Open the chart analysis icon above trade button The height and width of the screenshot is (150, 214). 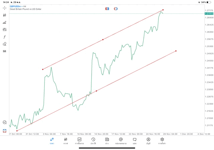click(x=5, y=122)
